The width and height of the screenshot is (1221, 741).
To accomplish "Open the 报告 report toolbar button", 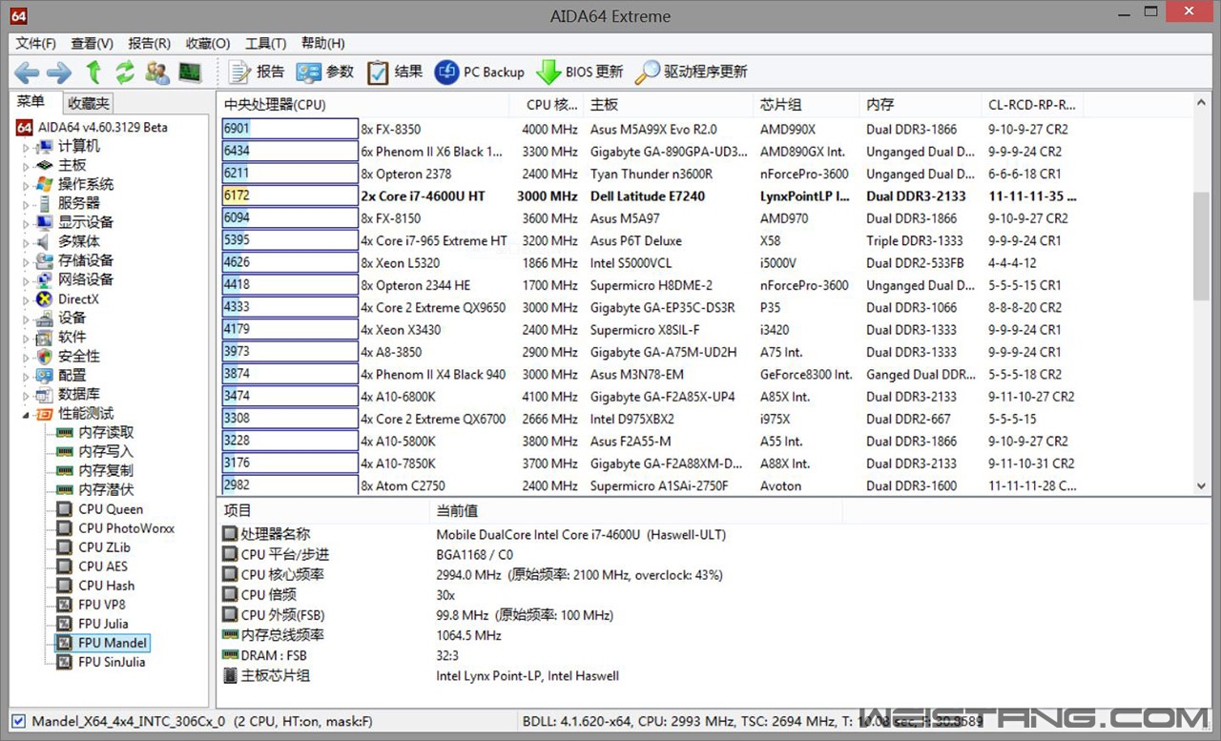I will 257,72.
